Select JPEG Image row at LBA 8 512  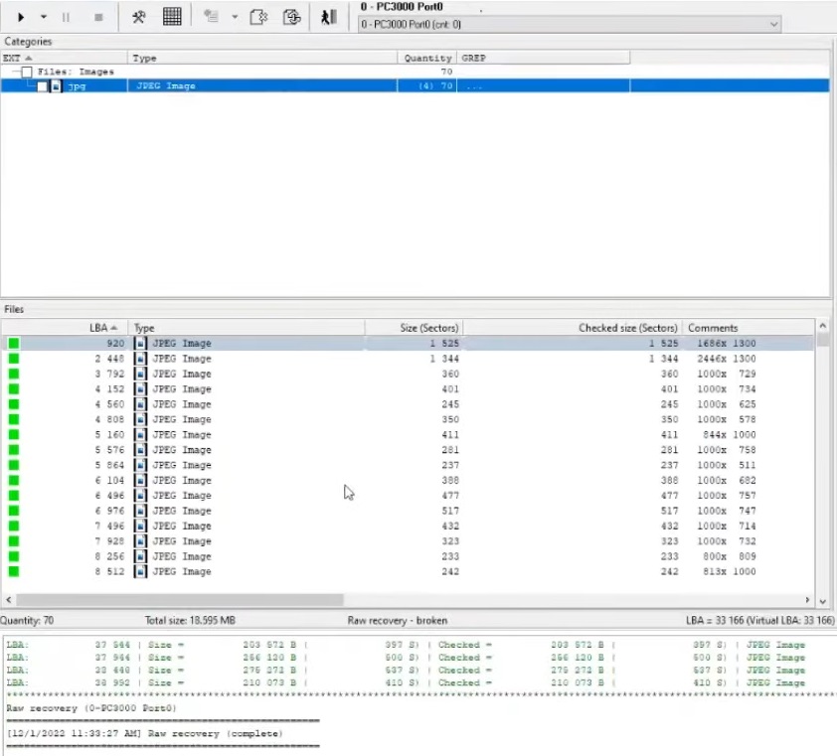point(181,571)
